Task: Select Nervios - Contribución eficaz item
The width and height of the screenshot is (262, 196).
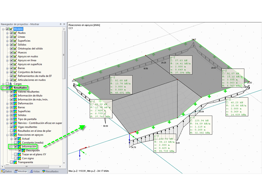Action: (x=40, y=123)
